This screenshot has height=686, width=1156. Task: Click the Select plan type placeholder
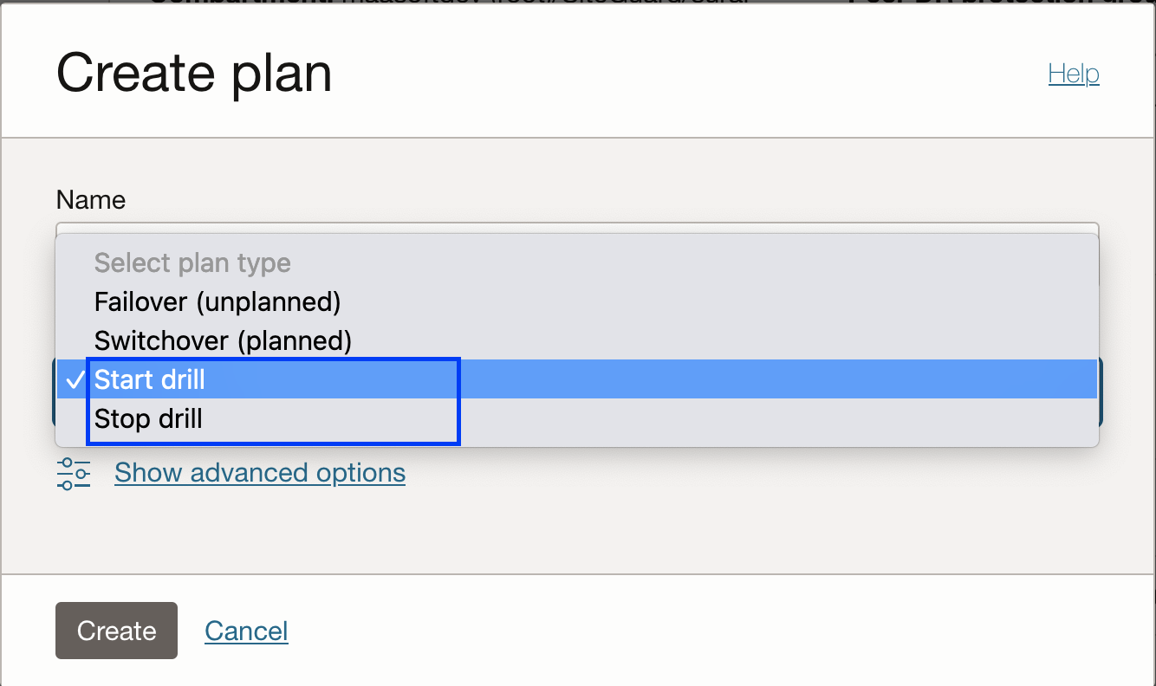(192, 262)
